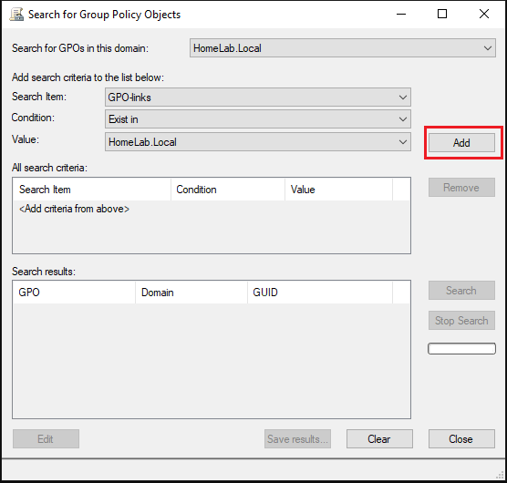Image resolution: width=507 pixels, height=483 pixels.
Task: Click the search progress bar
Action: point(461,349)
